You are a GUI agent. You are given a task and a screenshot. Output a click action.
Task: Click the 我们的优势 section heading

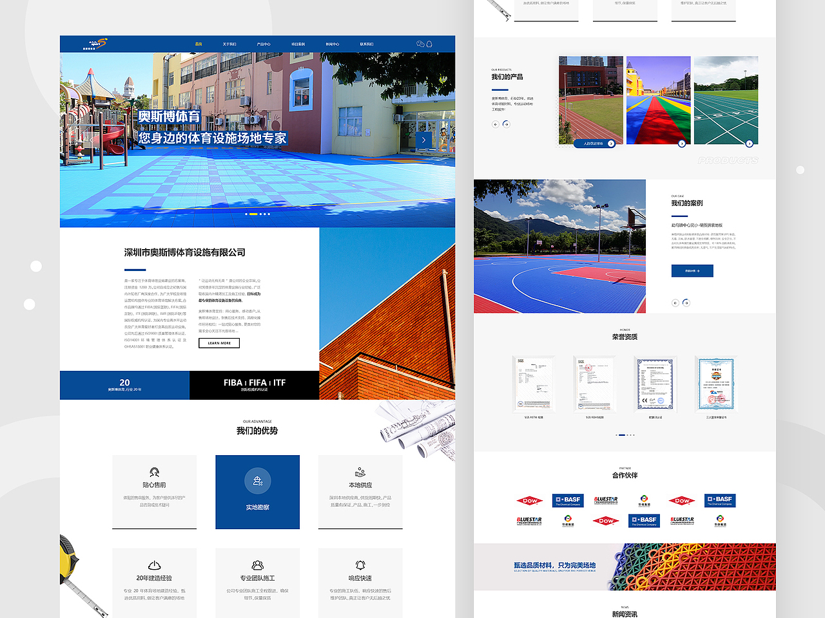pyautogui.click(x=257, y=431)
